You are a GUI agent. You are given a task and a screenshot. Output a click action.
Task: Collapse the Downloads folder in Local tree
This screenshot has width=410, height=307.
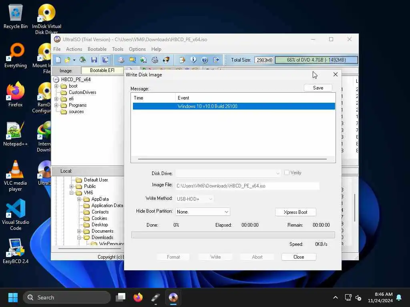pyautogui.click(x=79, y=237)
